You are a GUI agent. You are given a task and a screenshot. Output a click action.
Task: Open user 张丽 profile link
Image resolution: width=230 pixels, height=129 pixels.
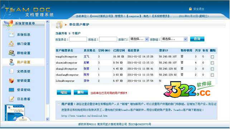pos(86,69)
